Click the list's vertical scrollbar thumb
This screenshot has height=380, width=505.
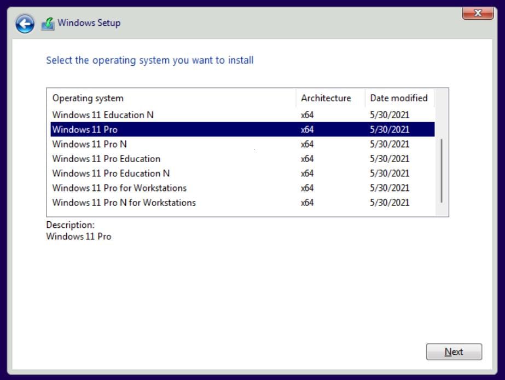[x=441, y=170]
